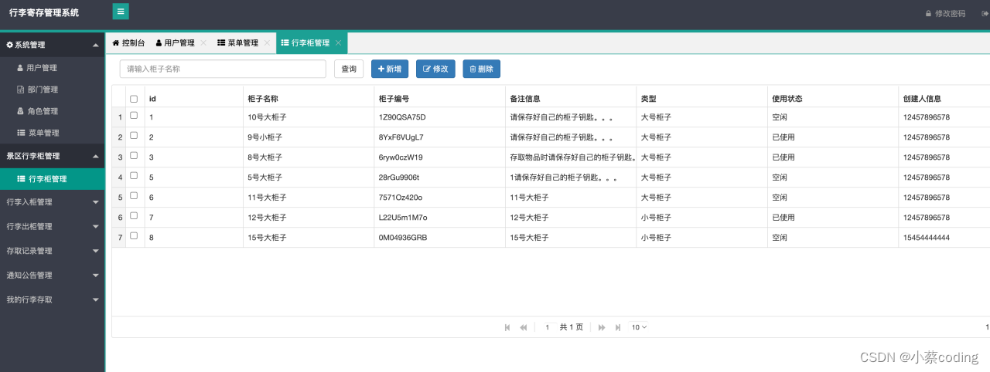990x372 pixels.
Task: Click the 新增 add button
Action: click(x=390, y=69)
